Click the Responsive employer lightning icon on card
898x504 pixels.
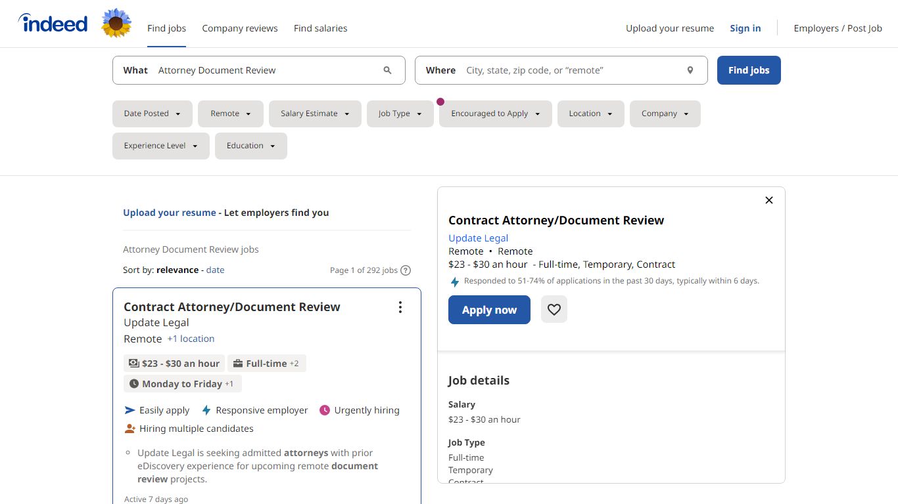(206, 410)
